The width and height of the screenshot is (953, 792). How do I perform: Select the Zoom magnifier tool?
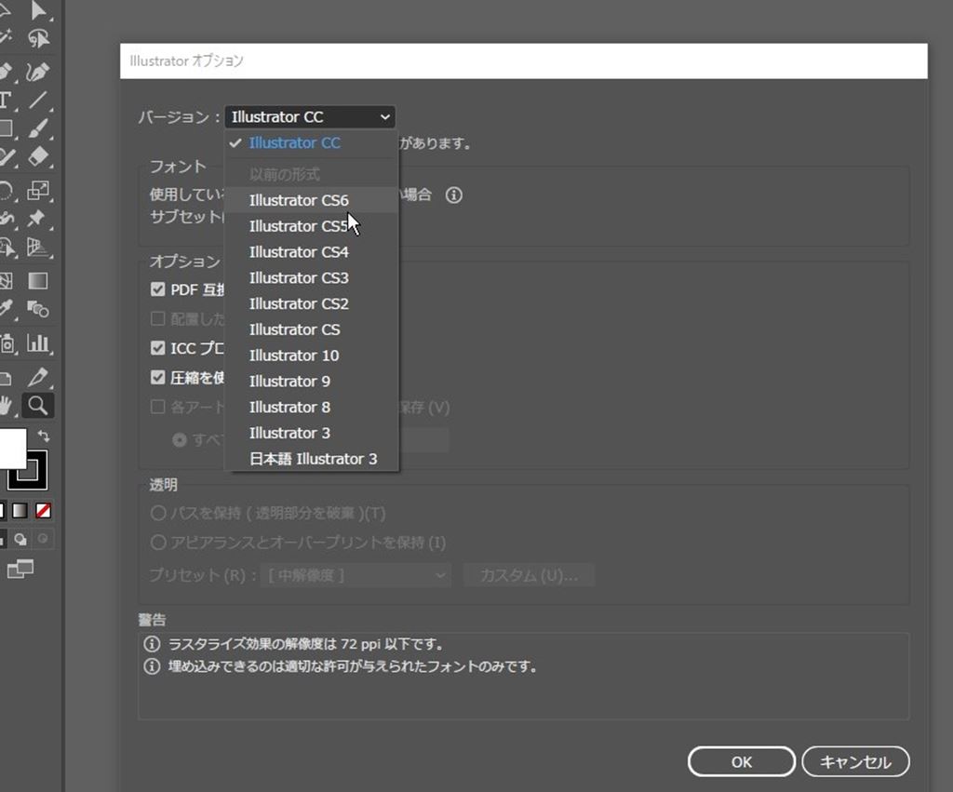[x=37, y=405]
